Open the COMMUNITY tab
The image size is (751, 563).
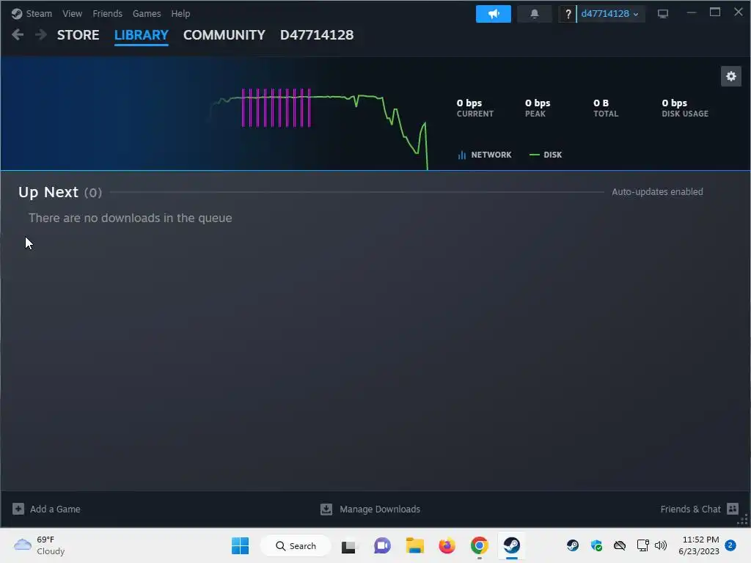pos(224,35)
